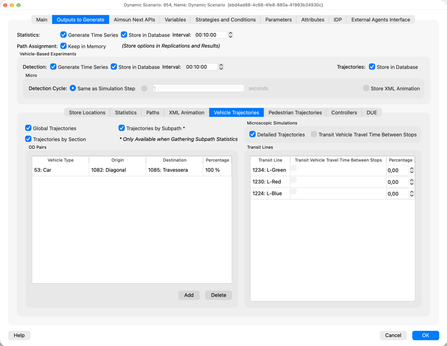Select the Vehicle Trajectories sub-tab
The width and height of the screenshot is (447, 346).
pyautogui.click(x=236, y=112)
